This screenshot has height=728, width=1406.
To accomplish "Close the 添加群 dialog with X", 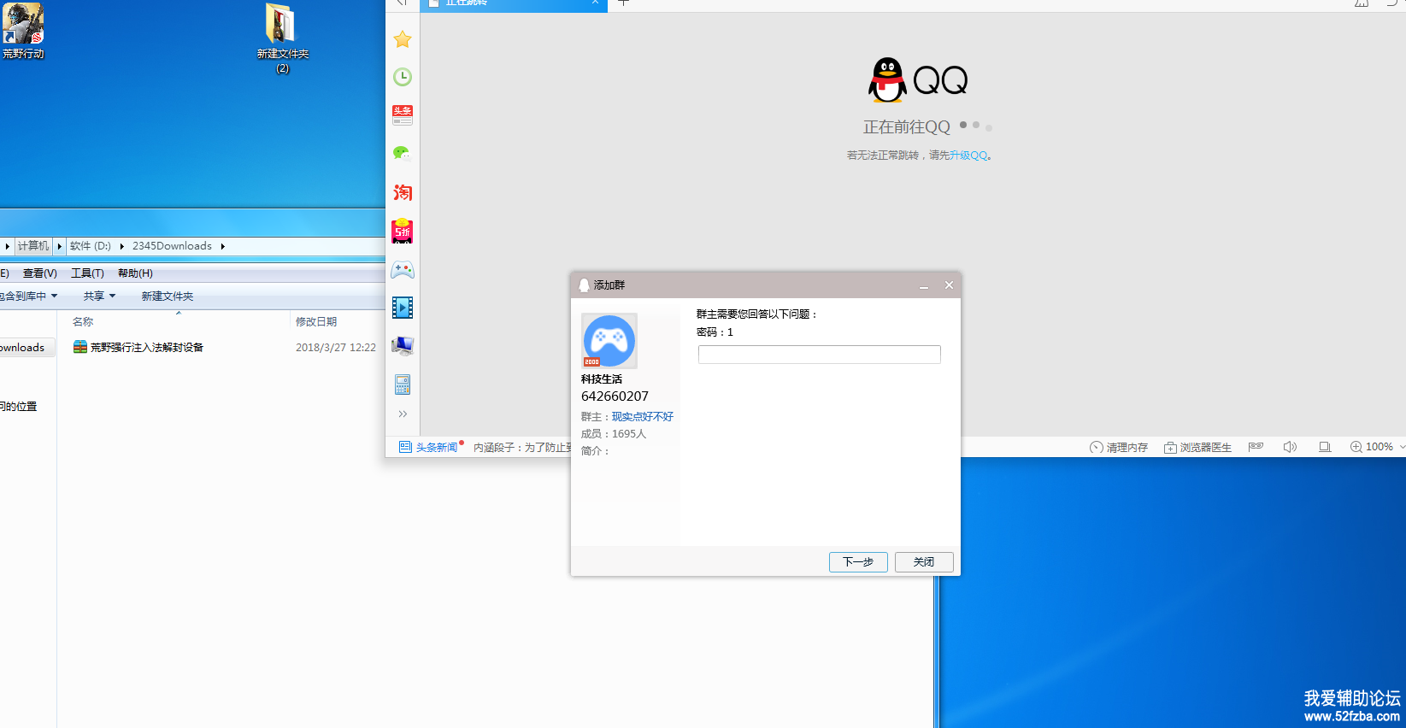I will (949, 285).
